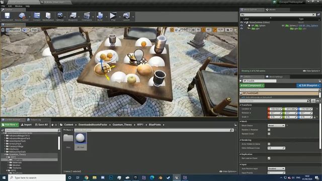This screenshot has height=181, width=322.
Task: Toggle visibility of SkyLight actor
Action: tap(242, 29)
